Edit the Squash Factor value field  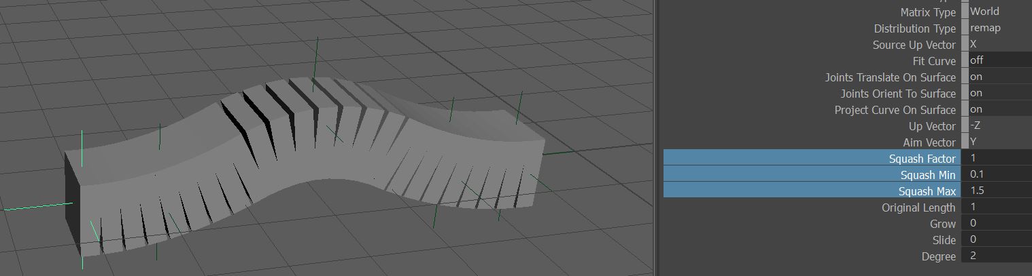click(997, 158)
